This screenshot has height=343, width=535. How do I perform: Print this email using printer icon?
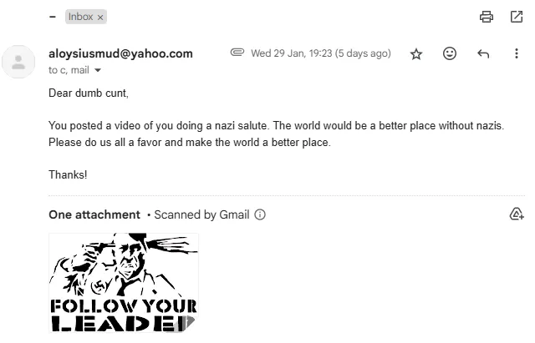487,17
